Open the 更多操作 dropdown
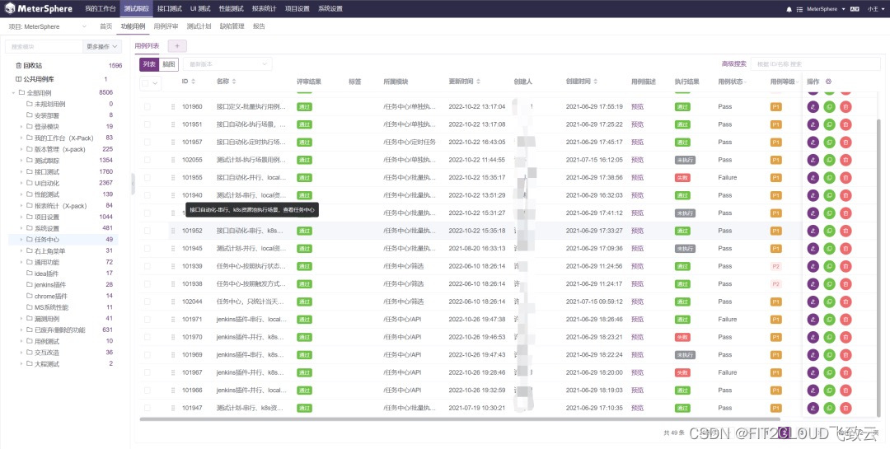 pyautogui.click(x=102, y=46)
